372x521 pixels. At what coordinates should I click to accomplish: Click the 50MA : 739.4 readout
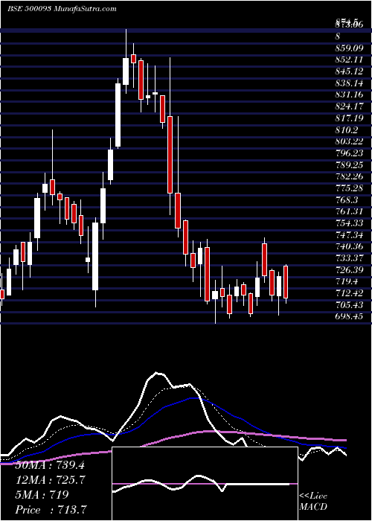[50, 465]
